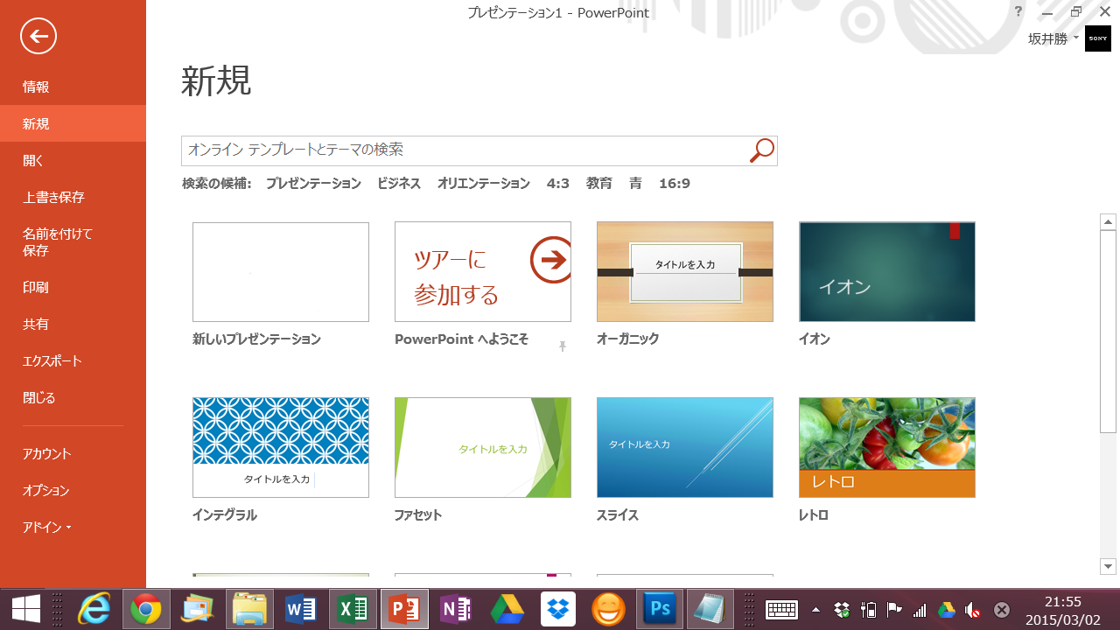Open the ツアーに参加する welcome thumbnail
The image size is (1120, 630).
[483, 272]
